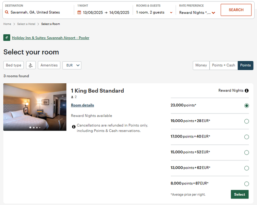Viewport: 257px width, 205px height.
Task: Click the 'Select a Room' breadcrumb text
Action: [x=50, y=24]
